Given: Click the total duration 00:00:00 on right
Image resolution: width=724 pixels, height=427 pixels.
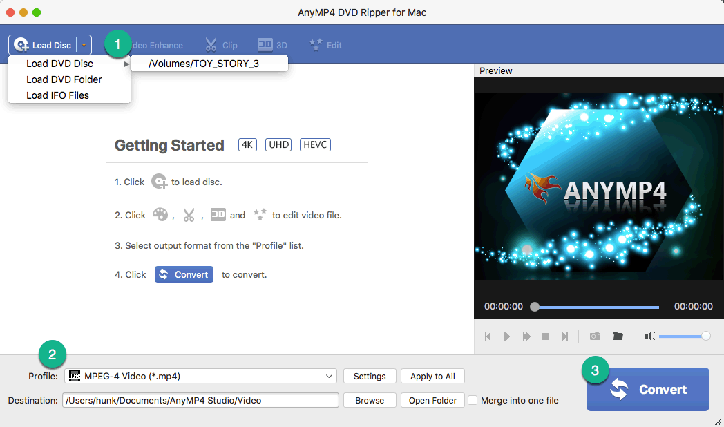Looking at the screenshot, I should coord(693,307).
